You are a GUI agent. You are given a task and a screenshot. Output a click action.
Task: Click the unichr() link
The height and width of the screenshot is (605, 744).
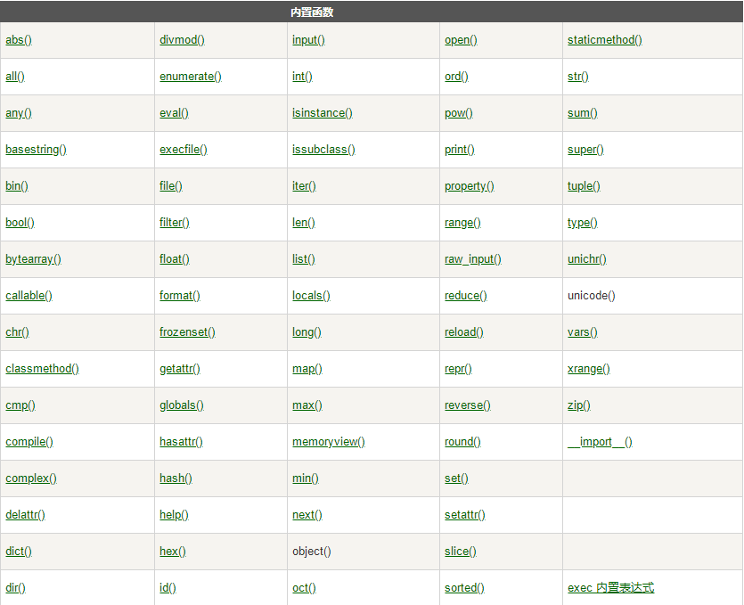tap(587, 259)
